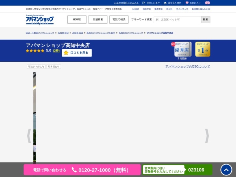
Task: Open the お部屋を貸したい方 link
Action: (201, 9)
